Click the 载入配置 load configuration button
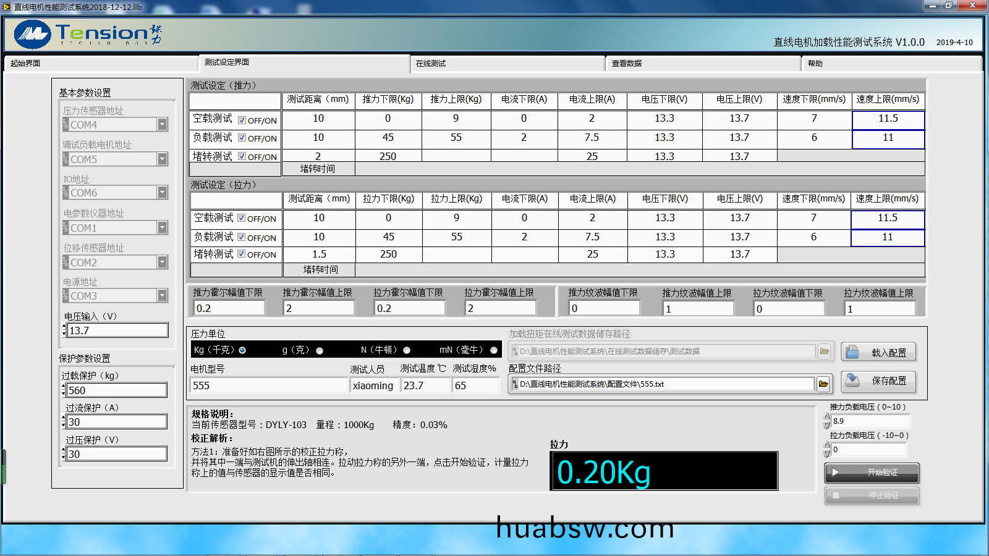 [878, 352]
